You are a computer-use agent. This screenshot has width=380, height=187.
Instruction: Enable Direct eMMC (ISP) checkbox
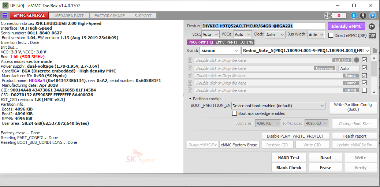click(331, 35)
